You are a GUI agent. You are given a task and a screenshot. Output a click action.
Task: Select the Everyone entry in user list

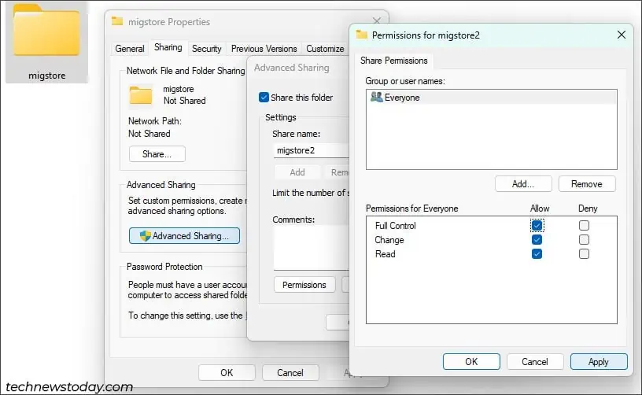coord(491,98)
